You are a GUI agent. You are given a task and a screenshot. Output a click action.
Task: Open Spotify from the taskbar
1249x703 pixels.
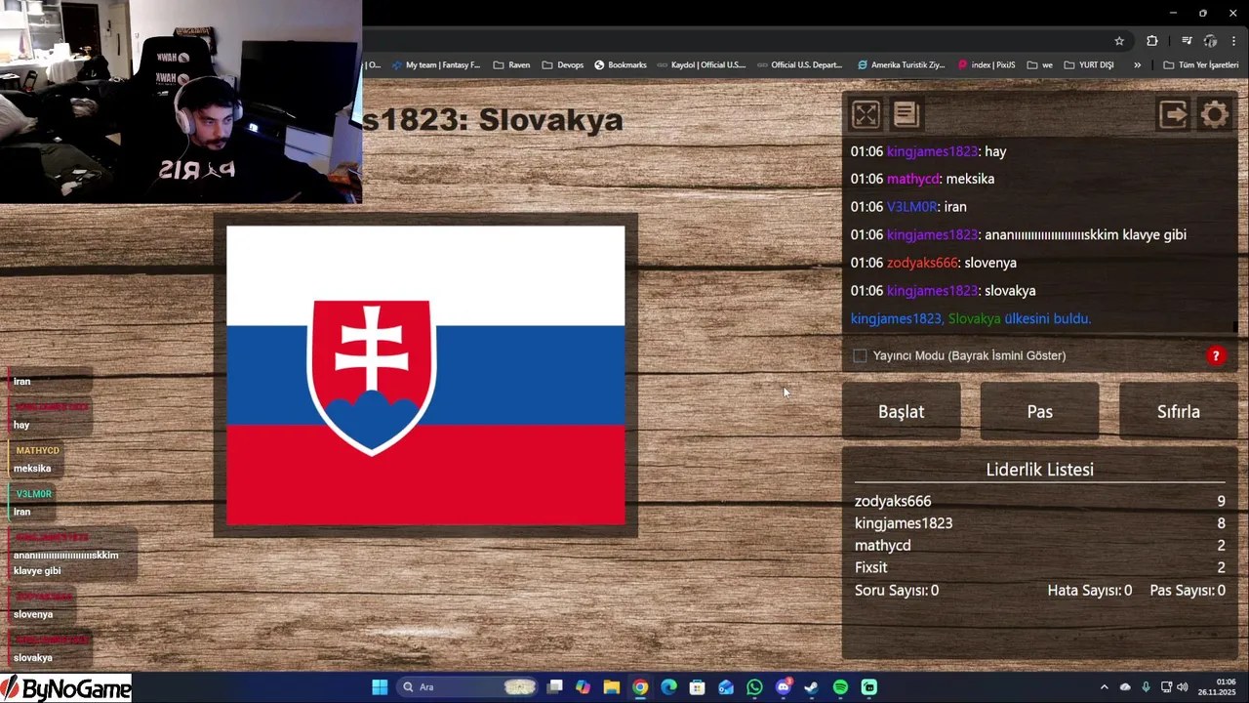pyautogui.click(x=840, y=687)
